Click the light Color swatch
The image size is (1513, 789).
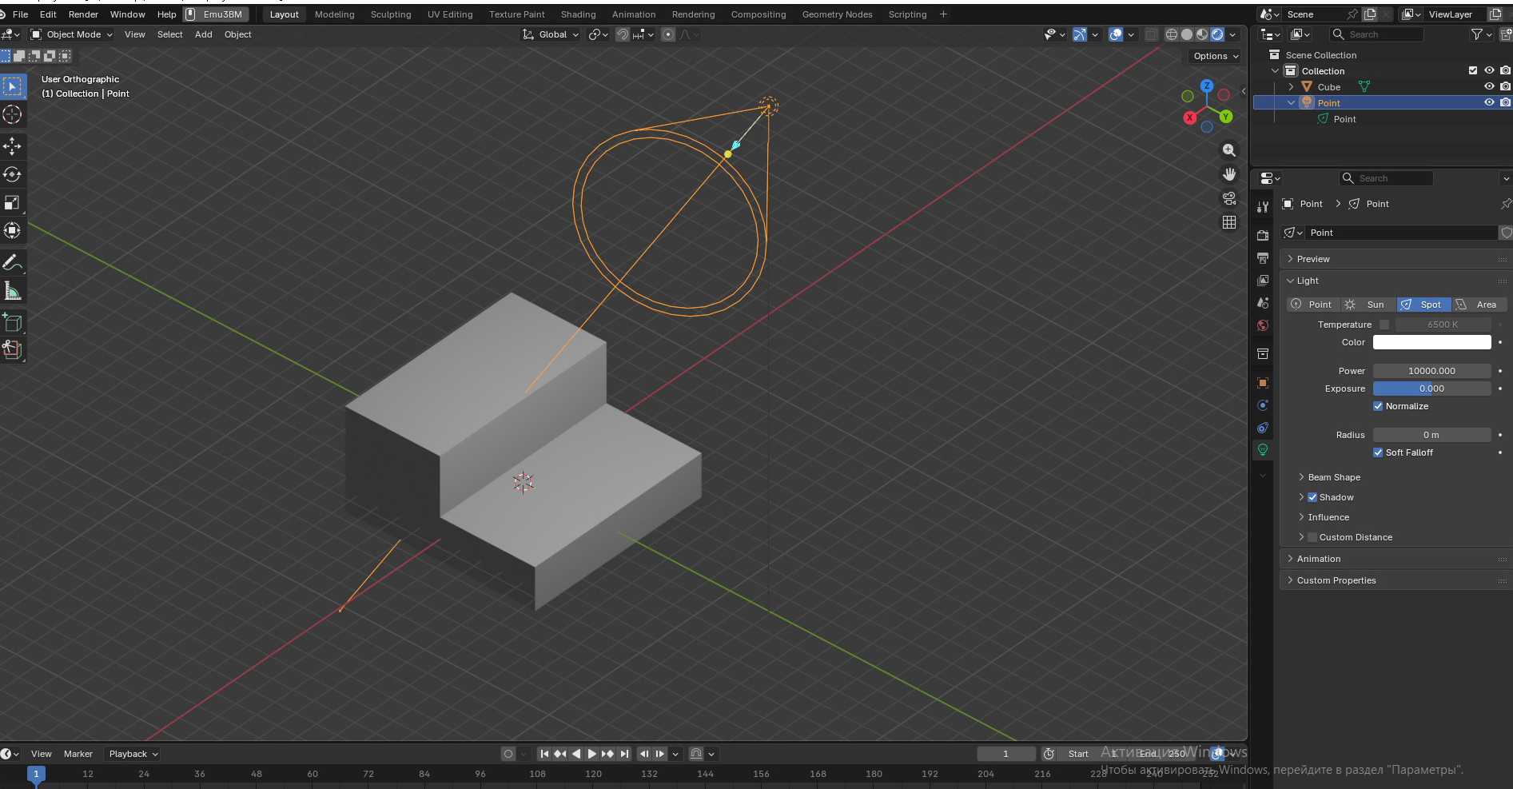click(x=1431, y=342)
